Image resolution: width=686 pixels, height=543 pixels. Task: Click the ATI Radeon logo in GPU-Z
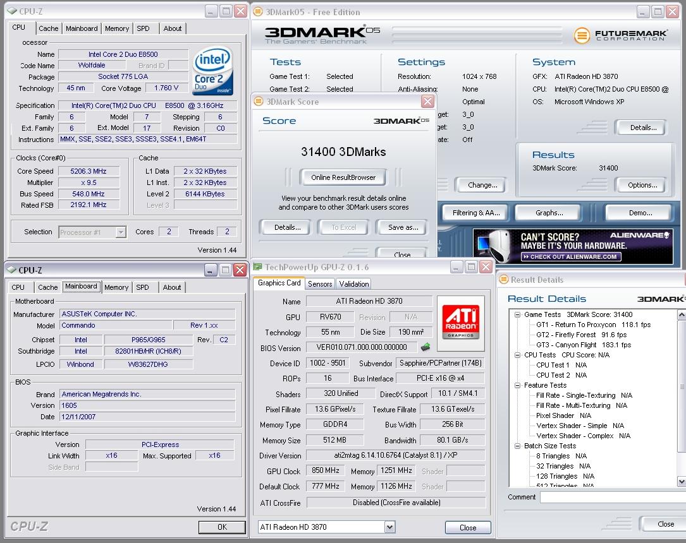[461, 323]
